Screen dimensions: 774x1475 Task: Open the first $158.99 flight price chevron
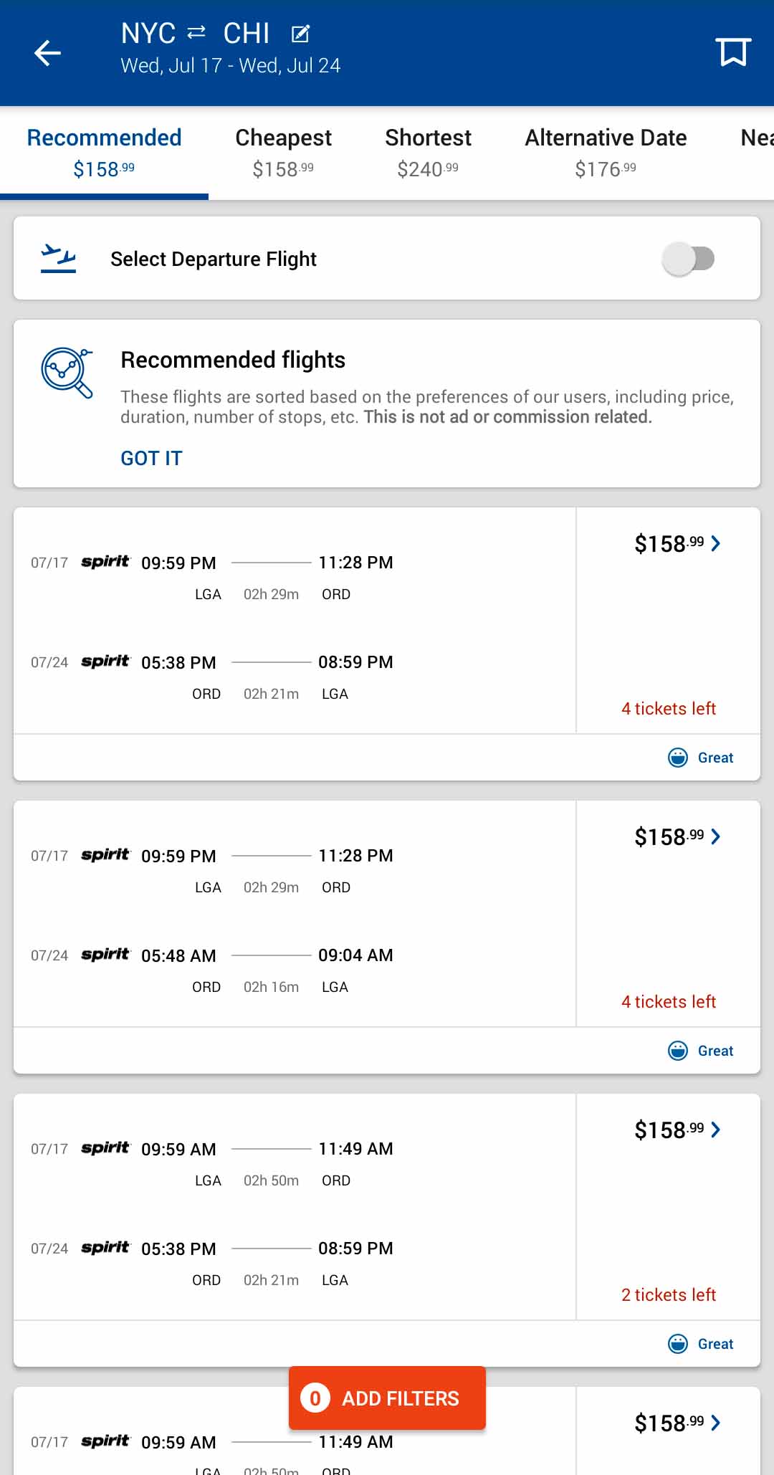[715, 543]
